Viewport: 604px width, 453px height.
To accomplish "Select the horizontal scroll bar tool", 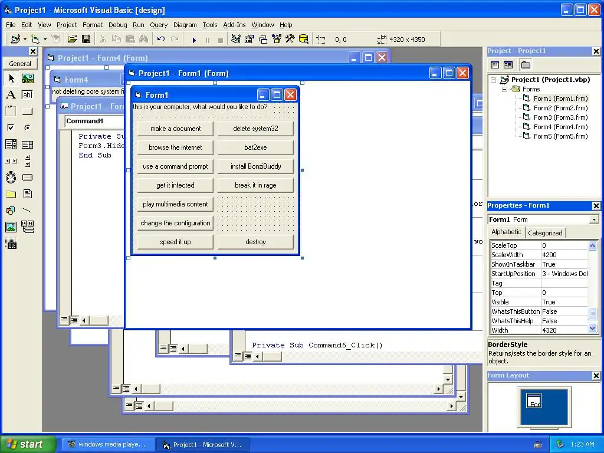I will click(11, 161).
